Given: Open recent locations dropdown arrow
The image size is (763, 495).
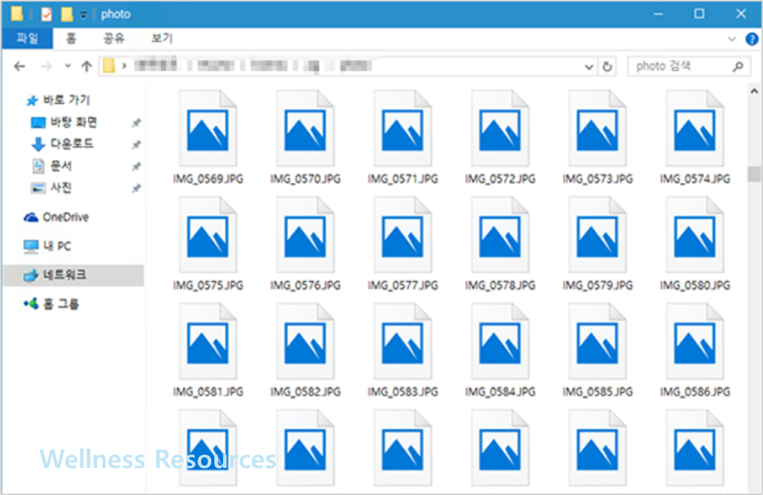Looking at the screenshot, I should click(x=68, y=66).
